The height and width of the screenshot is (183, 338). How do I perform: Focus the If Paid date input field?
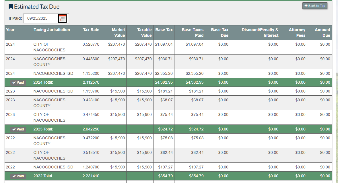click(41, 19)
